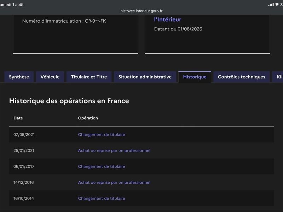Click the Date column header
The width and height of the screenshot is (283, 212).
pos(18,118)
